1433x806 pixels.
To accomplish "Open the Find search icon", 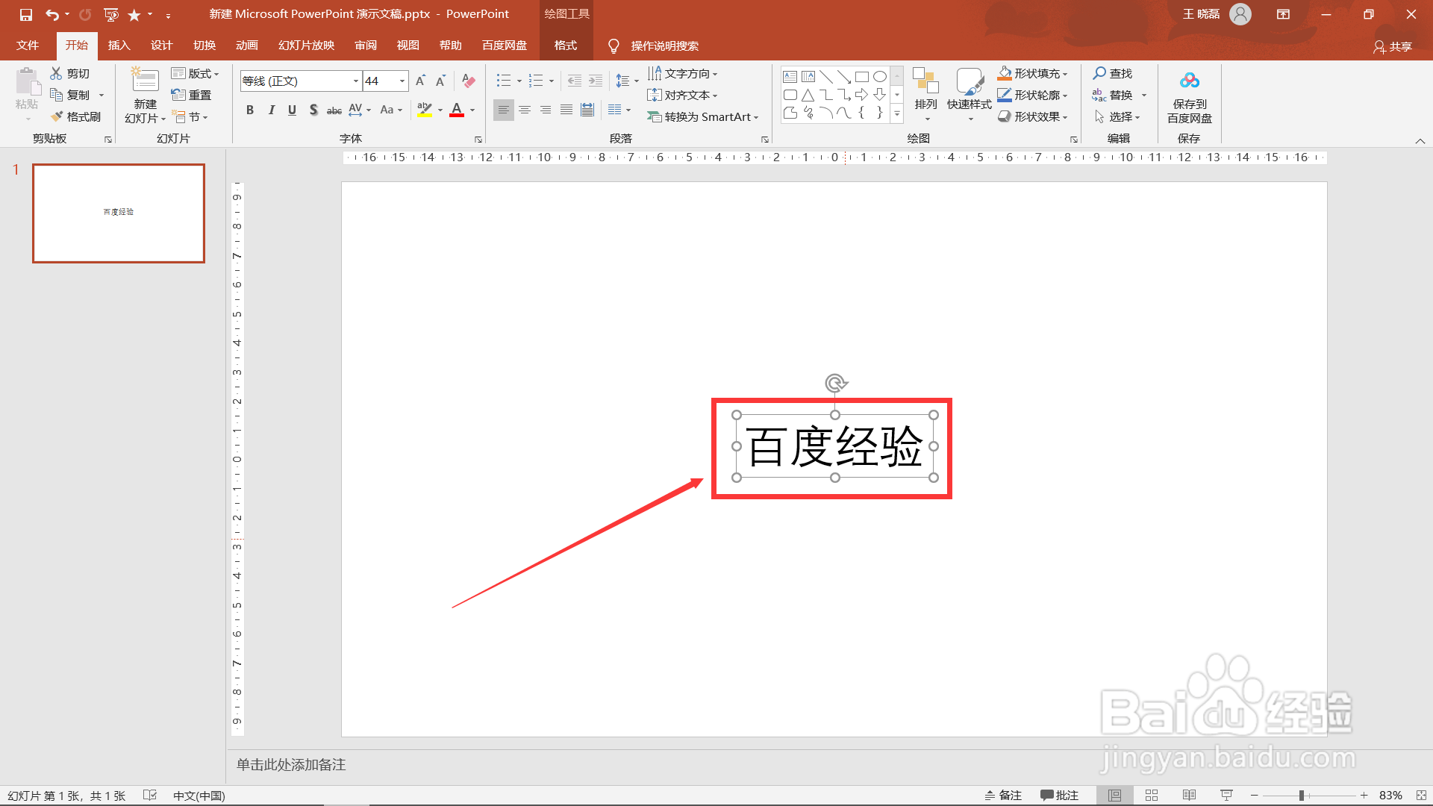I will click(x=1099, y=73).
